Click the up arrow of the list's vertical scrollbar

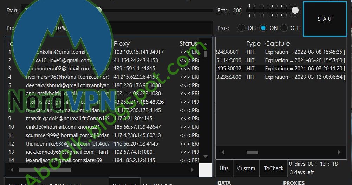[x=206, y=44]
